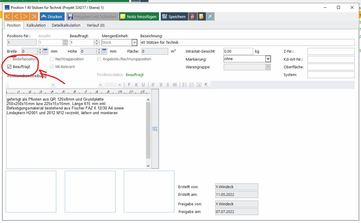Go to the next position arrow
This screenshot has height=223, width=361.
click(25, 17)
